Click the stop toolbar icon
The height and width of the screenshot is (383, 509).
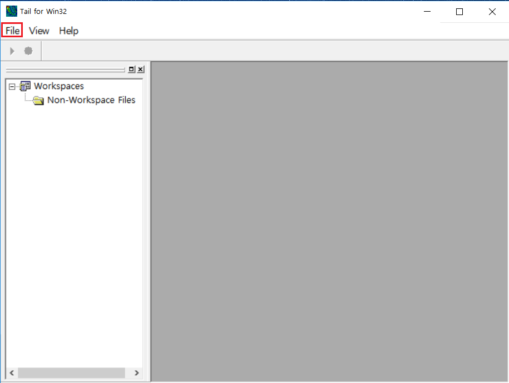(28, 51)
